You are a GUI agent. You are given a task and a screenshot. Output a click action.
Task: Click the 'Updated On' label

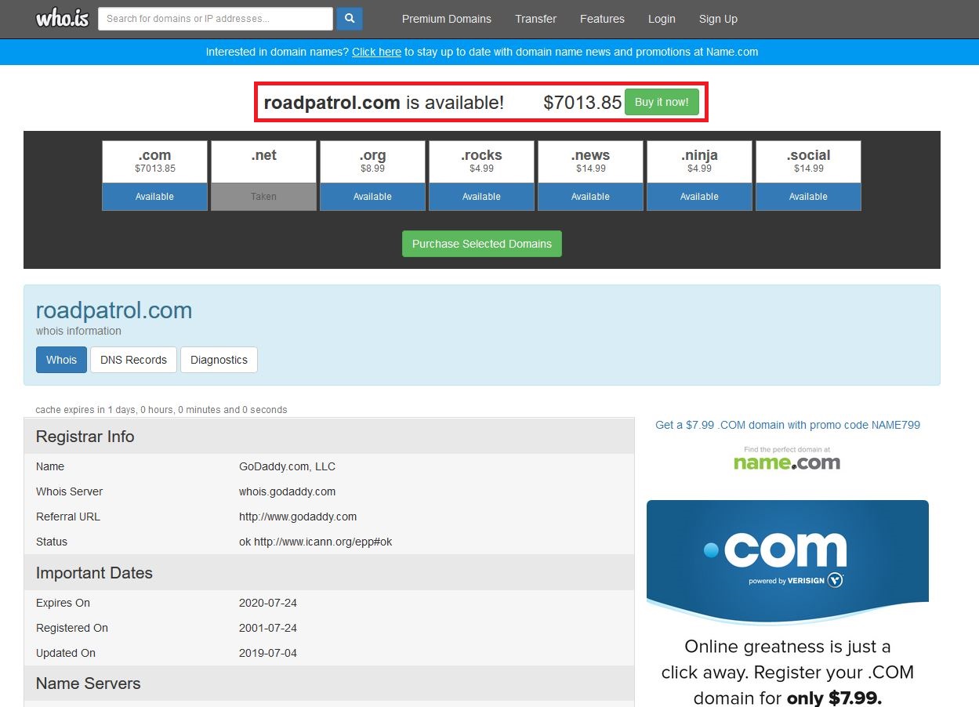tap(66, 653)
